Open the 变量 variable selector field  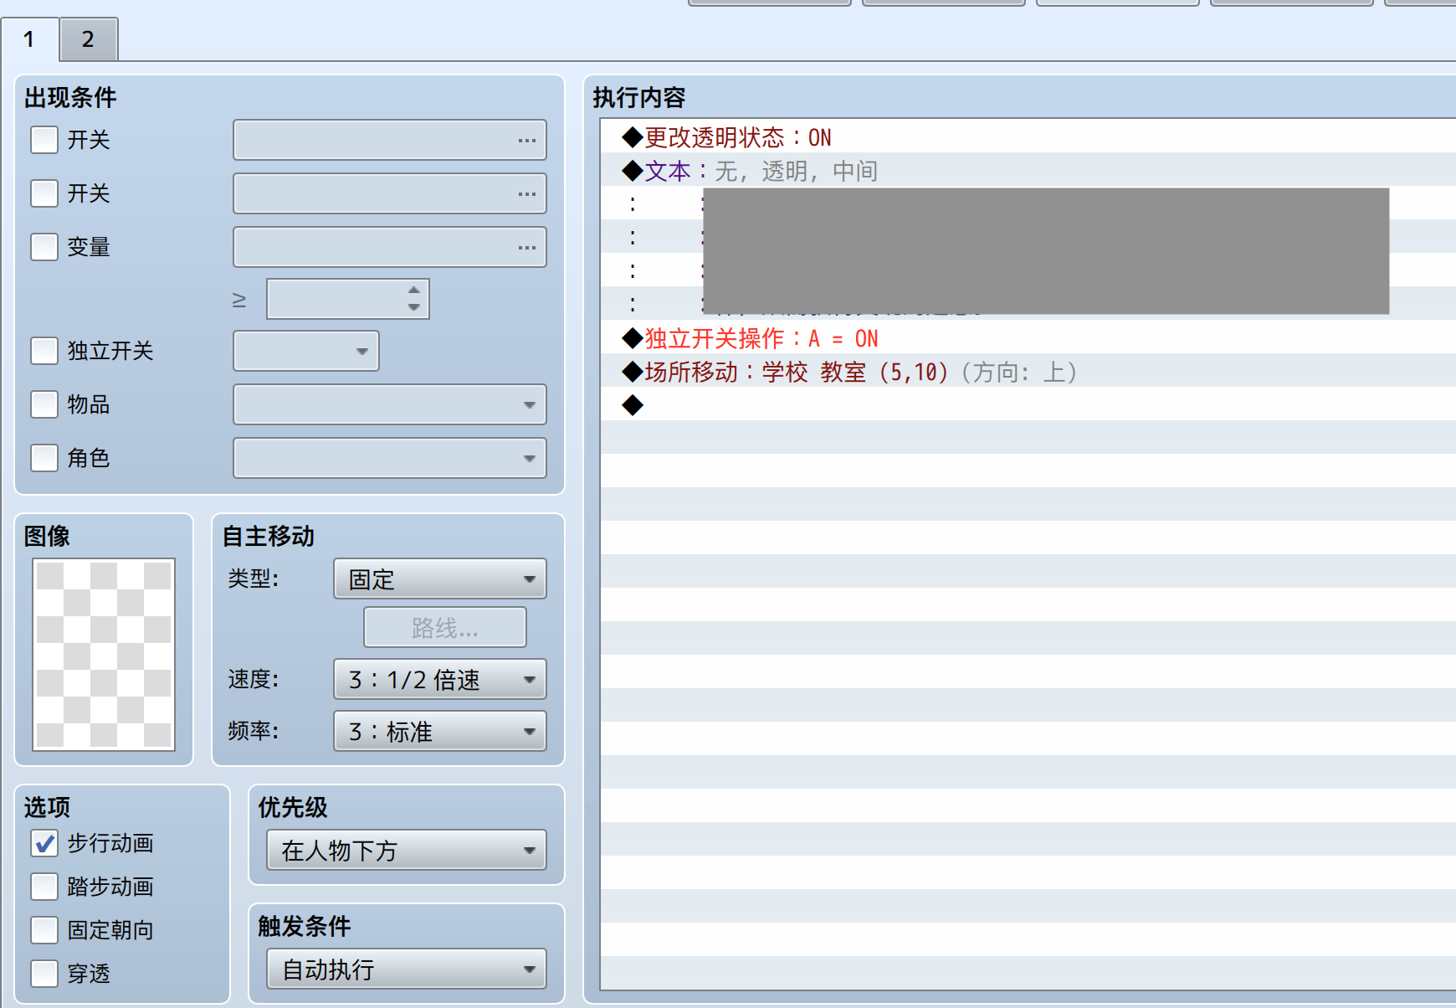(x=390, y=247)
